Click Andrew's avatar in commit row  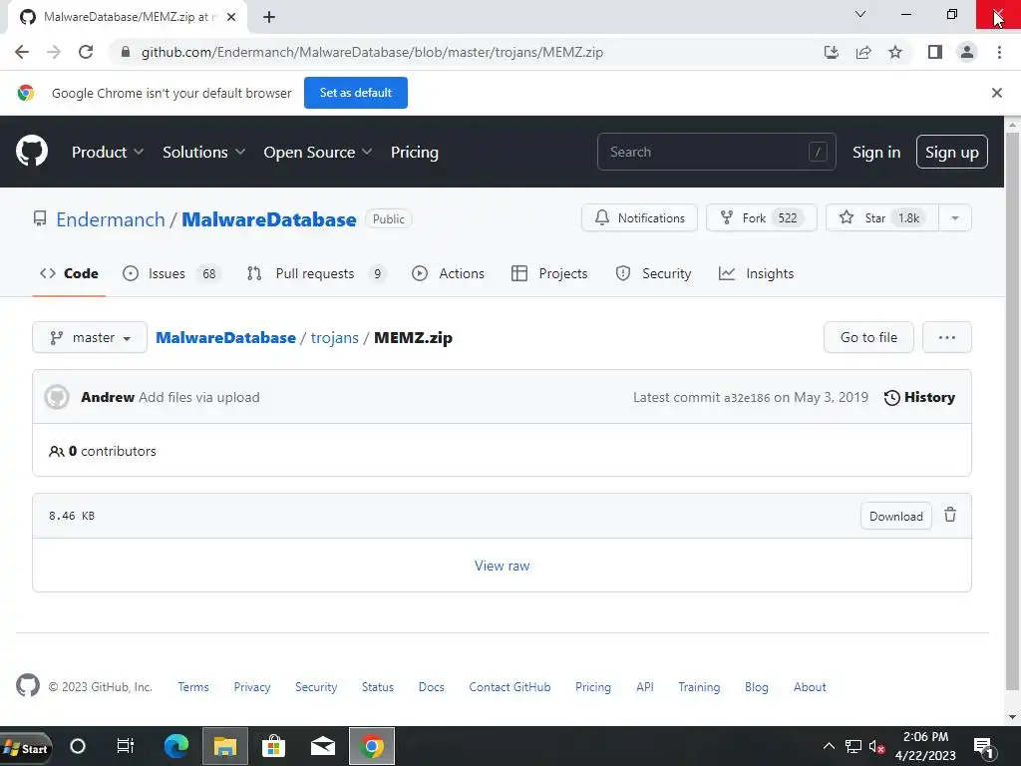57,397
